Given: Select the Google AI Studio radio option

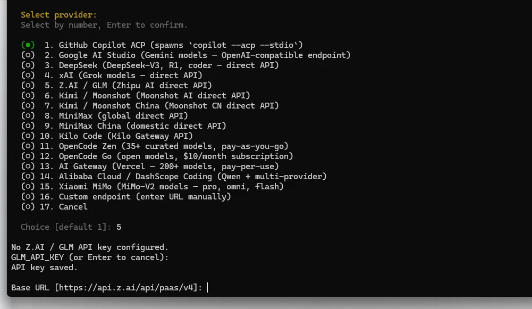Looking at the screenshot, I should (28, 55).
